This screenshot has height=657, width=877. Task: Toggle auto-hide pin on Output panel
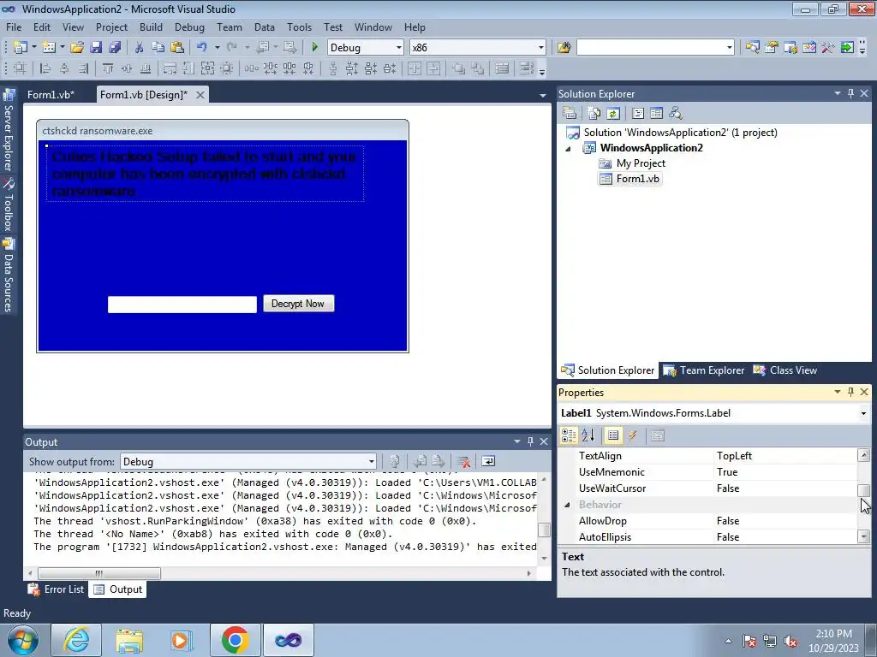530,441
